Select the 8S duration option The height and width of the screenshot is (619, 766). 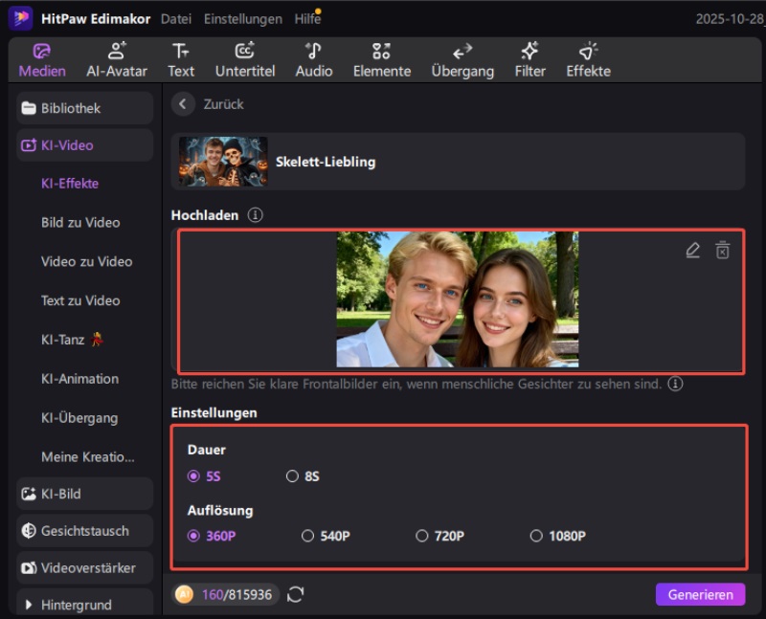coord(293,476)
